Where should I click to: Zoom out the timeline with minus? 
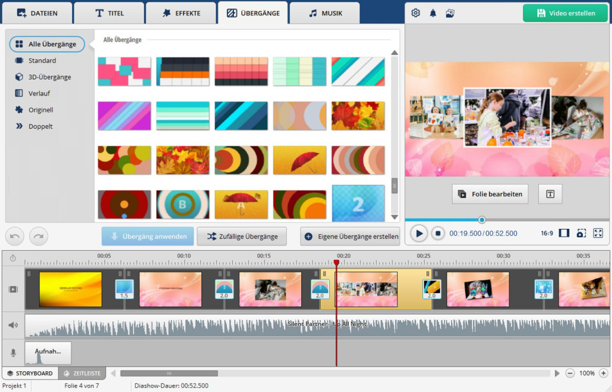point(570,373)
